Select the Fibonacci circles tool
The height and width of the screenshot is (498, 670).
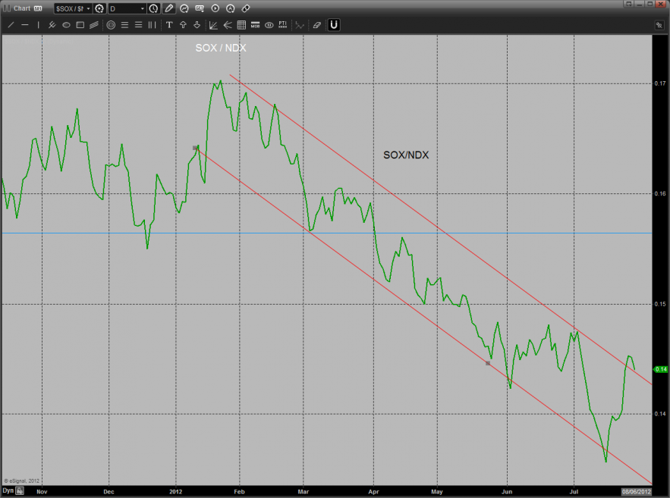[111, 25]
